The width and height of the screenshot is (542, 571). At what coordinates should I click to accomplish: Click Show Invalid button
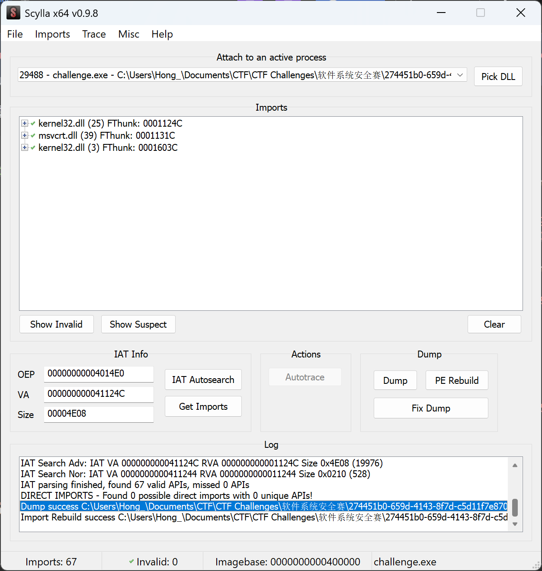pyautogui.click(x=56, y=325)
